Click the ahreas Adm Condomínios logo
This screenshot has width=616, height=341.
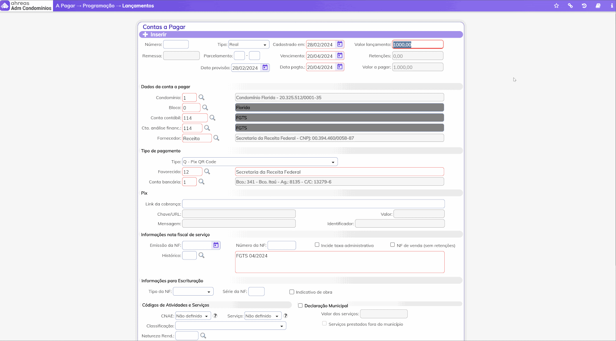pos(26,6)
